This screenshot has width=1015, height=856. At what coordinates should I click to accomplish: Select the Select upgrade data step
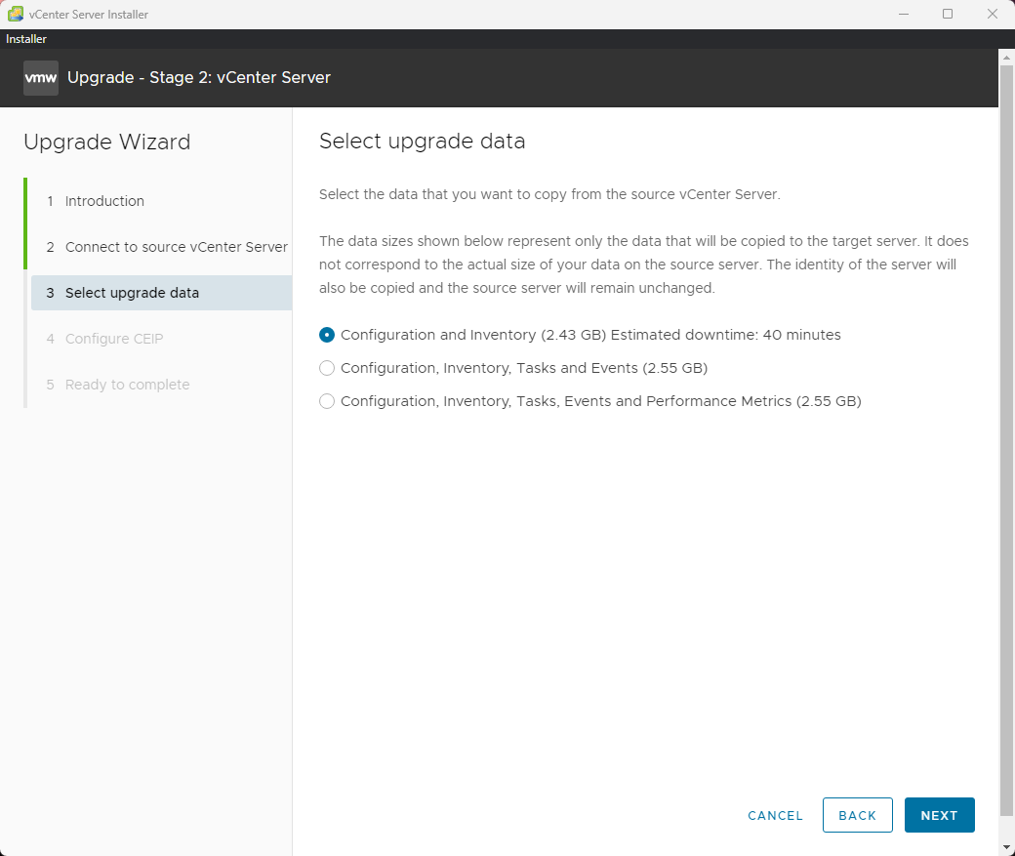132,293
